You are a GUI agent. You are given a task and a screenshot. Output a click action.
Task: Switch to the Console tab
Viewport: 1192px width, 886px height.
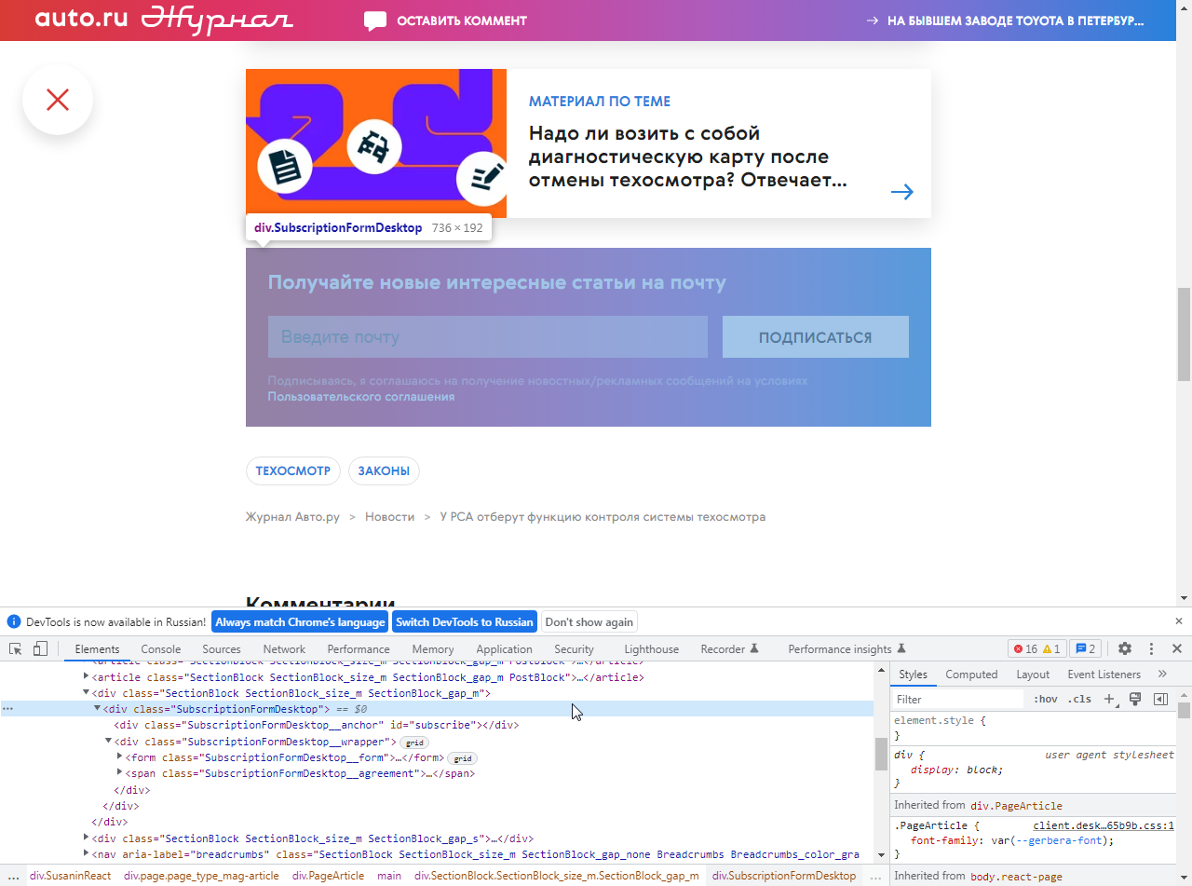pos(160,648)
